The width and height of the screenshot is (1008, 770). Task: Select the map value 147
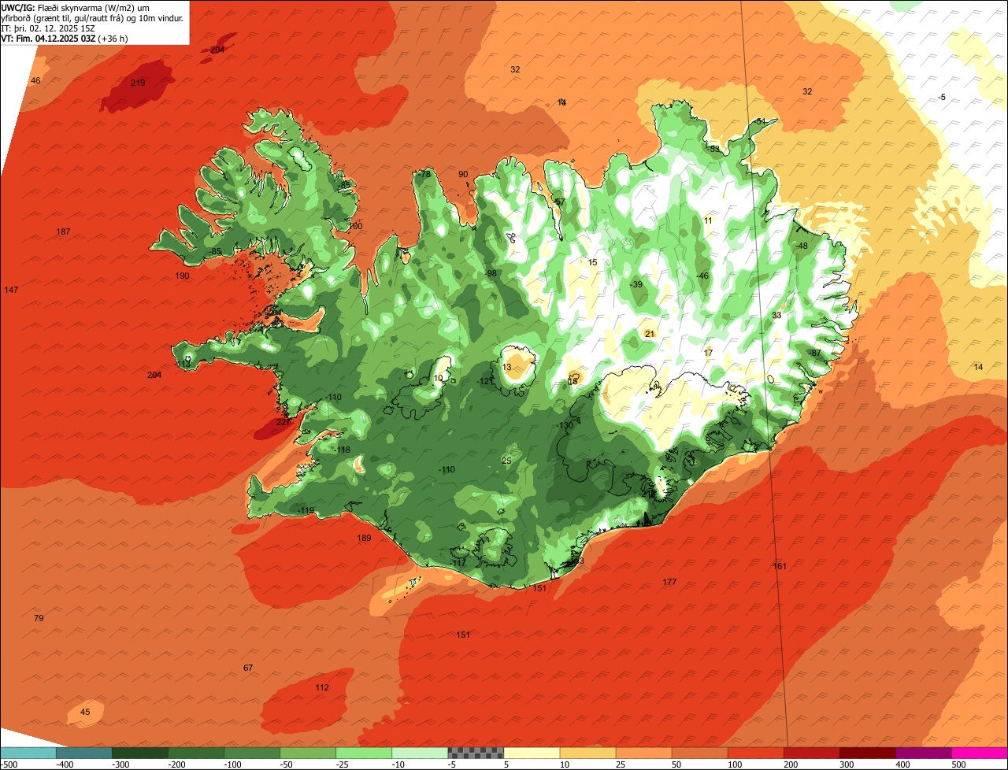11,291
